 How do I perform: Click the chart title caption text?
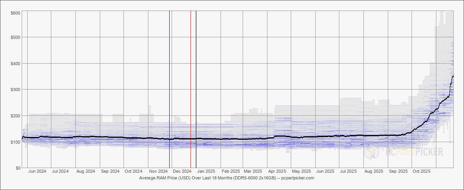[226, 178]
